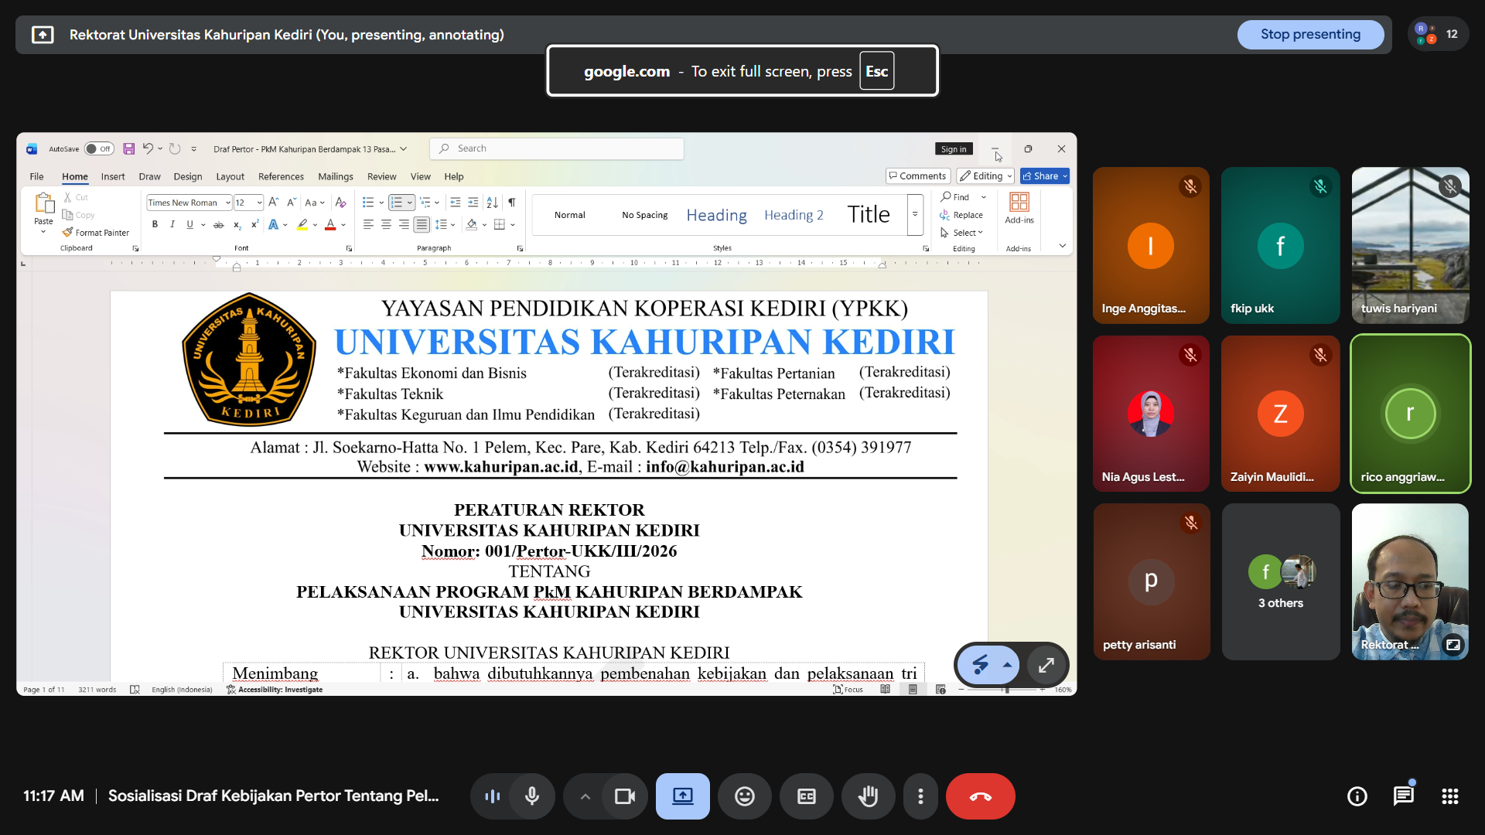Screen dimensions: 1485x835
Task: Increase paragraph indent
Action: click(x=473, y=203)
